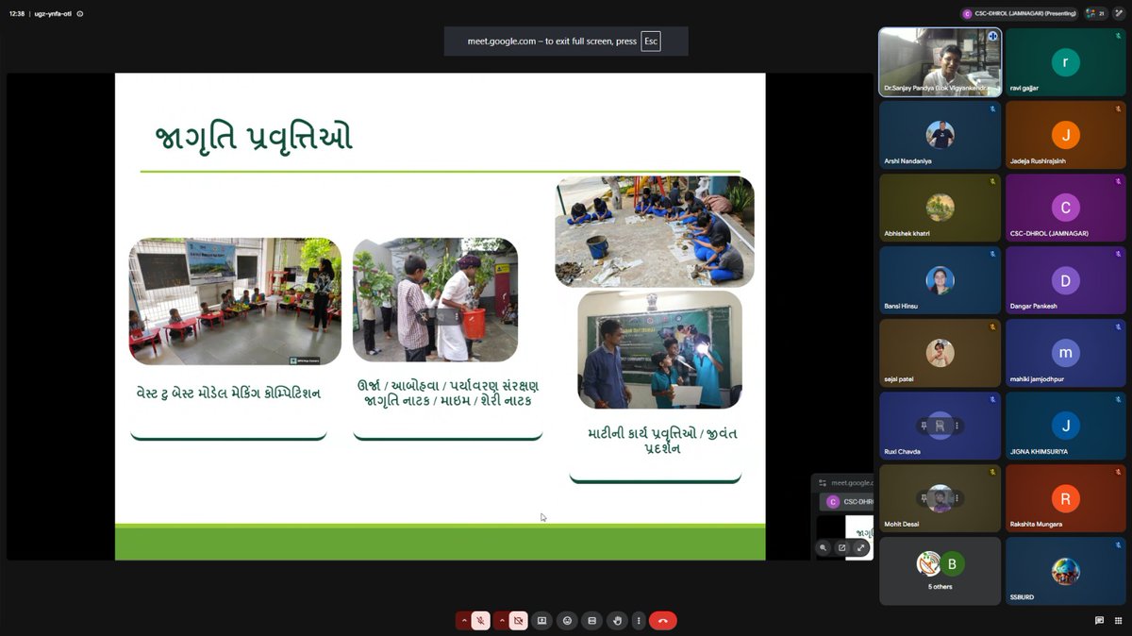Click the live demonstration photo with the green banner
This screenshot has width=1132, height=636.
659,349
